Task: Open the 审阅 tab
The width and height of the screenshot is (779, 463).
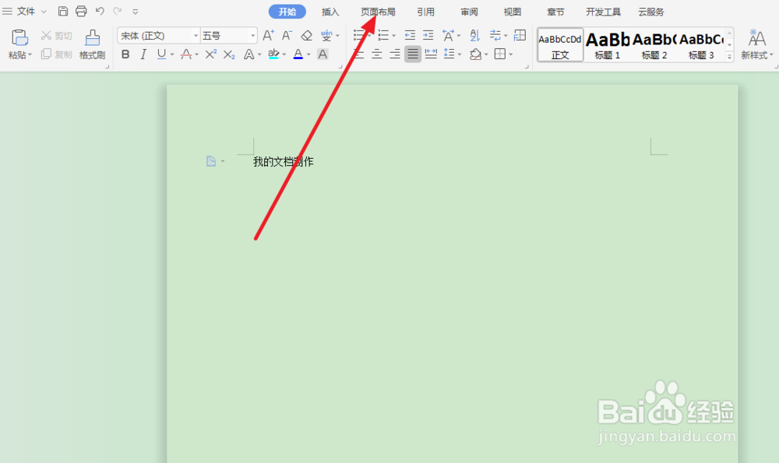Action: point(469,12)
